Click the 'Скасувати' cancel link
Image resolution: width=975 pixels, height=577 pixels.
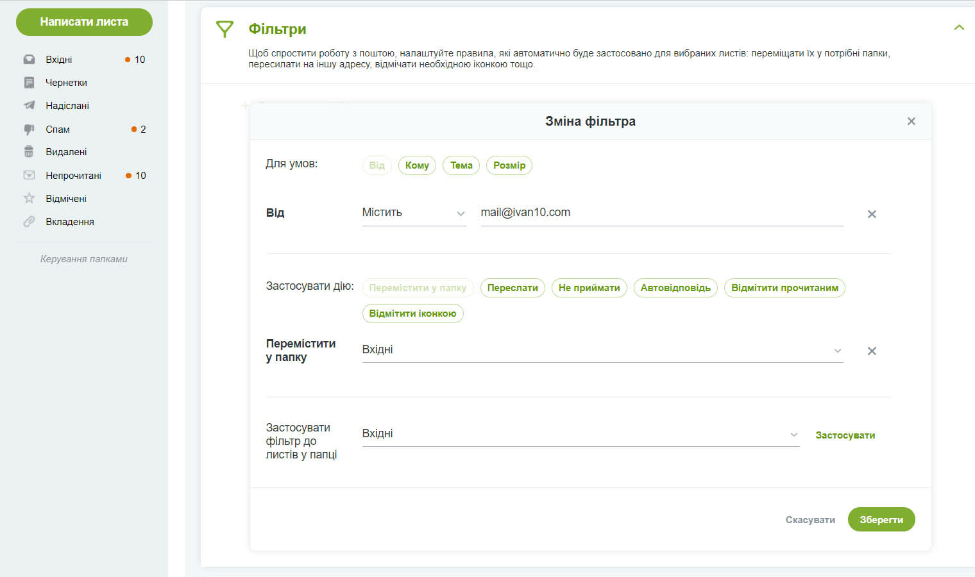(810, 520)
